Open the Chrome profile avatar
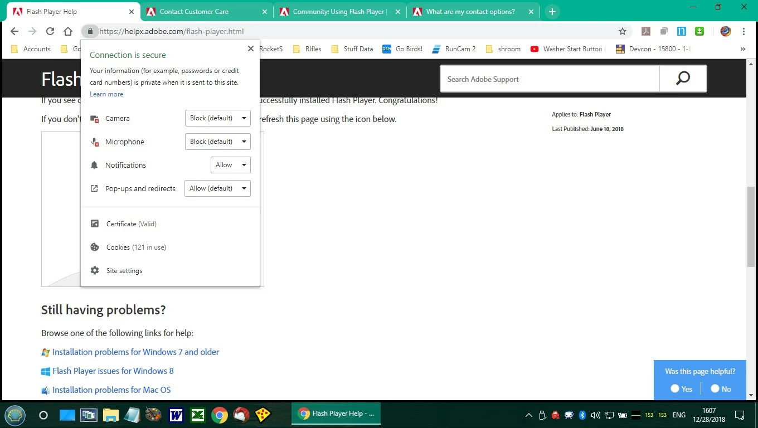This screenshot has width=758, height=428. pyautogui.click(x=725, y=31)
